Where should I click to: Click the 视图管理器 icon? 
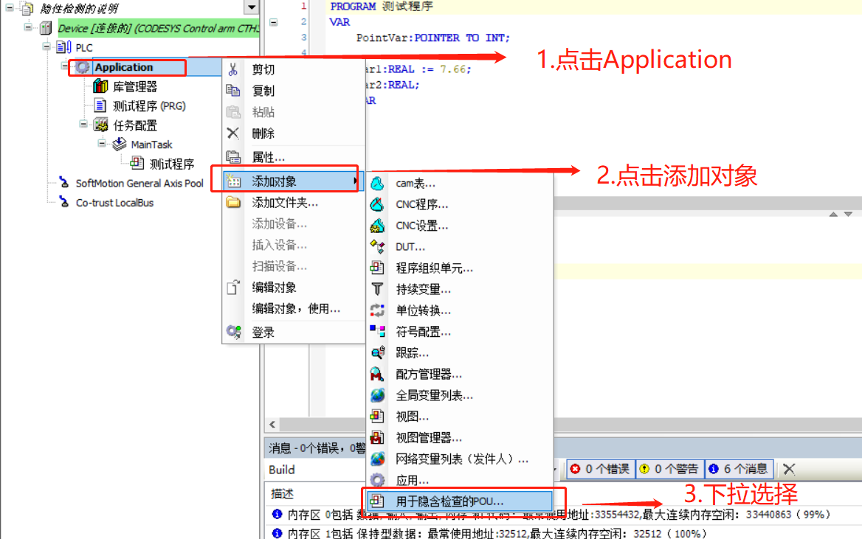pyautogui.click(x=377, y=437)
